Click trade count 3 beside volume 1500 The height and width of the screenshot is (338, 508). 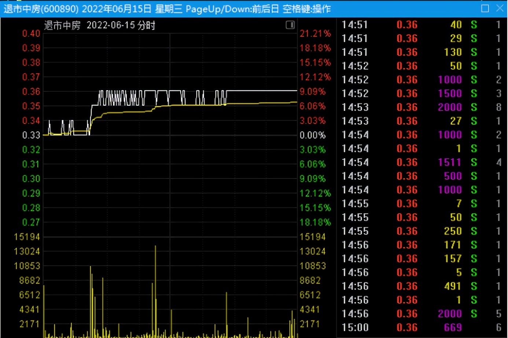(x=498, y=93)
